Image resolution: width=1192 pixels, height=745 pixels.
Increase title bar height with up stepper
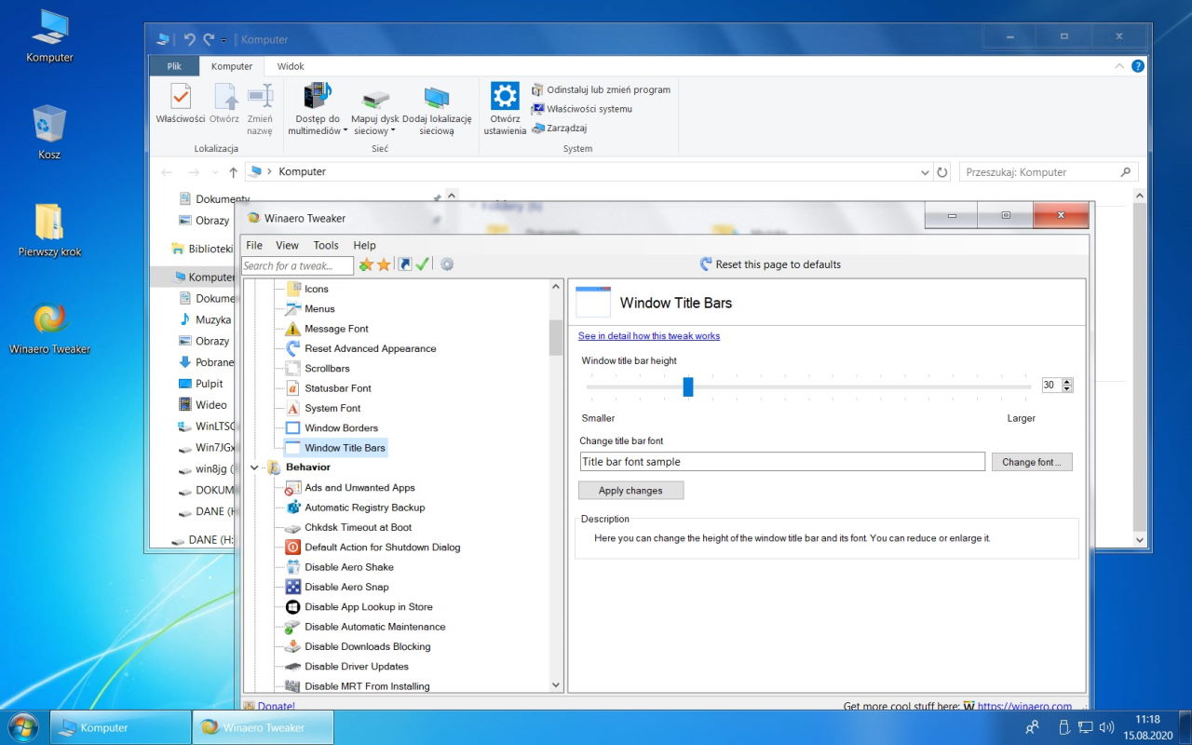pyautogui.click(x=1067, y=382)
